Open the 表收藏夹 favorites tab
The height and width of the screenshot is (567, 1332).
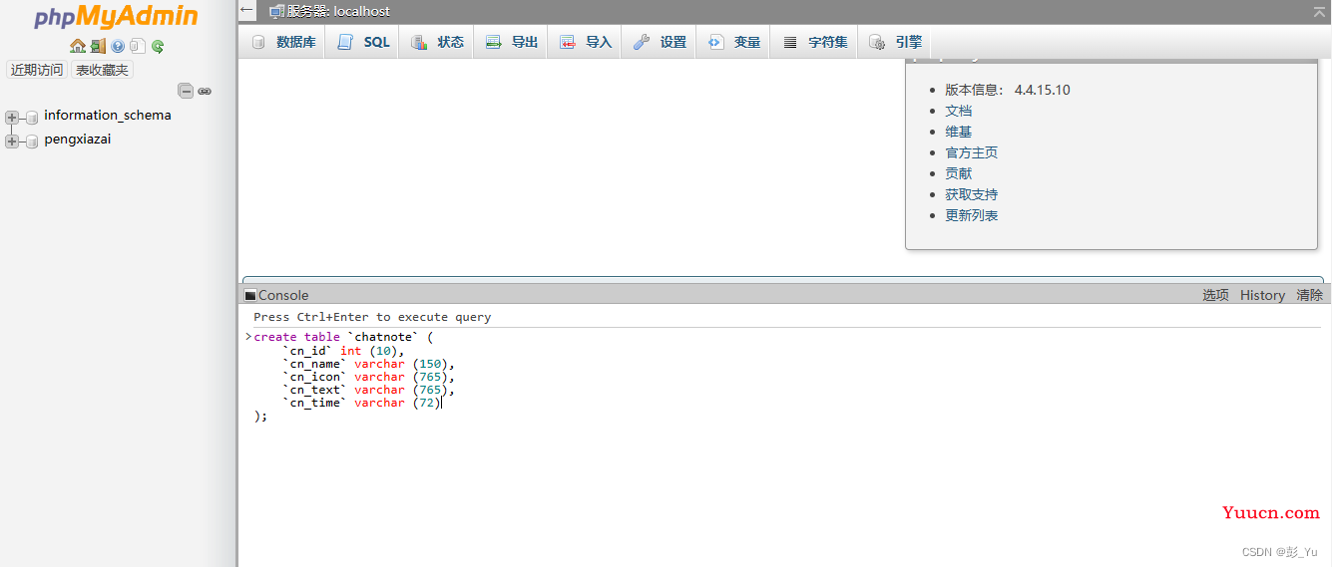pos(102,70)
